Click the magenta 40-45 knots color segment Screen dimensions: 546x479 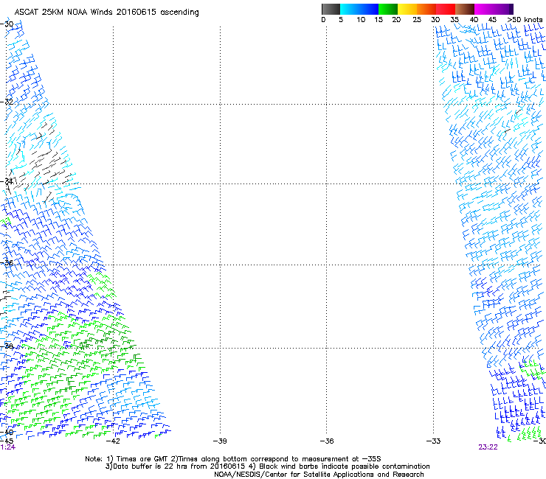pyautogui.click(x=484, y=9)
